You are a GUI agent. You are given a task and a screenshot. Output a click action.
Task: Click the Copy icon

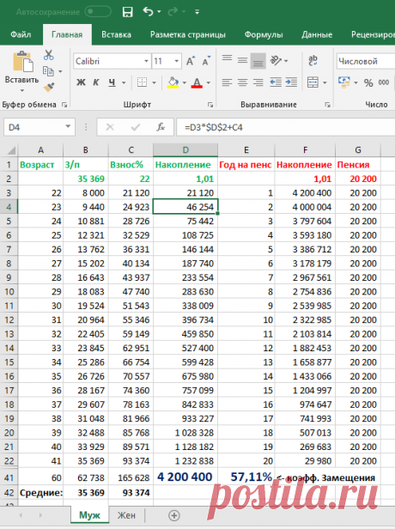(48, 71)
